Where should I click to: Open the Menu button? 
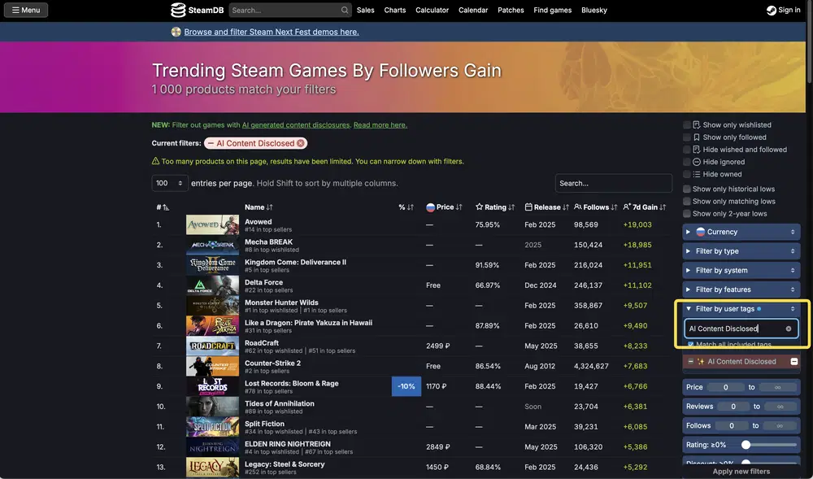(26, 10)
